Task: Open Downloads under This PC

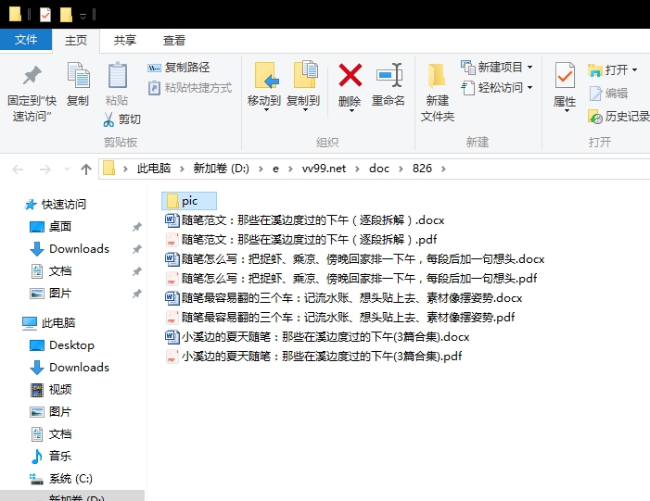Action: click(70, 368)
